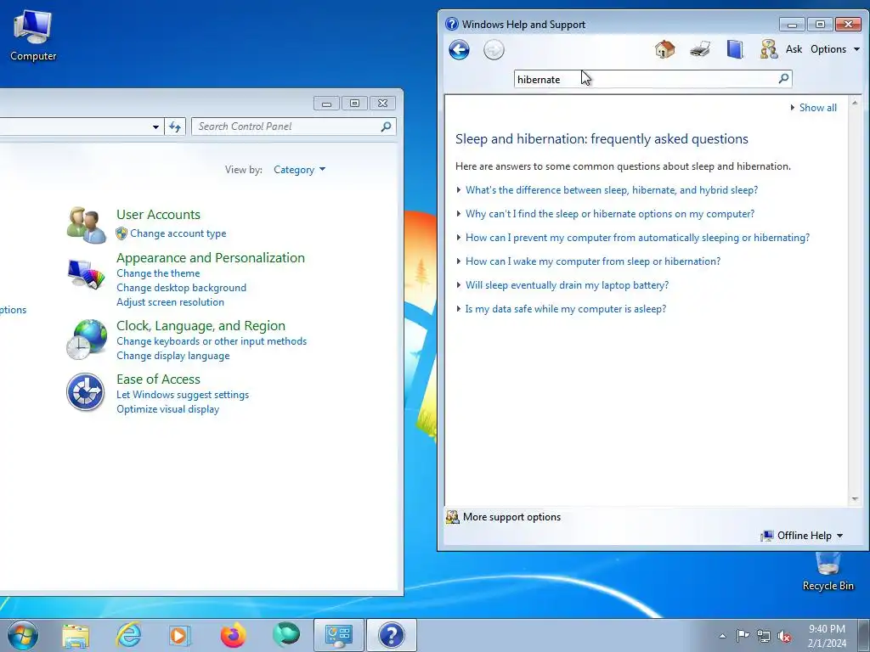This screenshot has height=652, width=870.
Task: Open User Accounts category
Action: (158, 215)
